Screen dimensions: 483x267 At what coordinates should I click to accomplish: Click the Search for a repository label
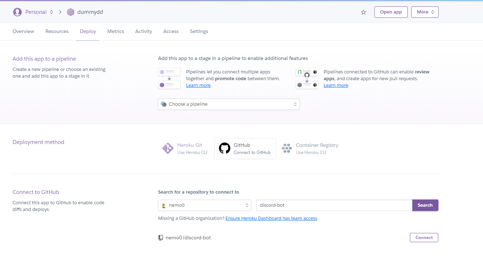[199, 192]
